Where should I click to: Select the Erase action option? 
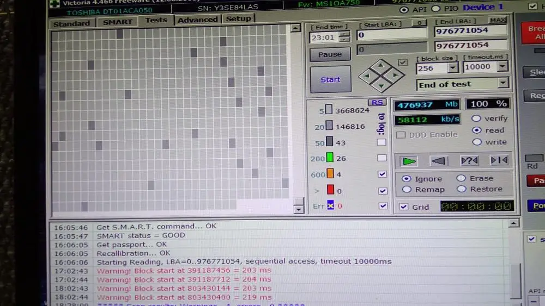click(x=461, y=178)
